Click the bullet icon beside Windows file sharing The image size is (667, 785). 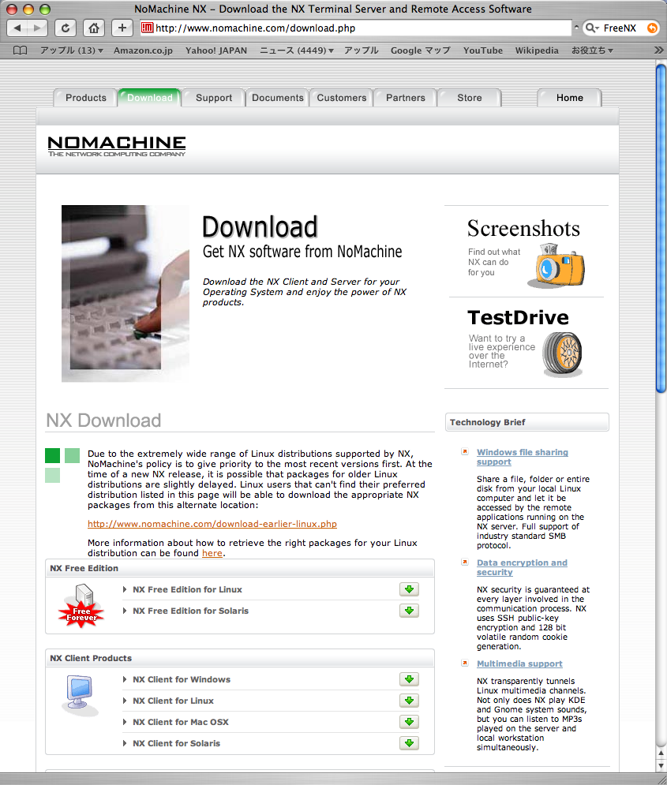point(465,451)
